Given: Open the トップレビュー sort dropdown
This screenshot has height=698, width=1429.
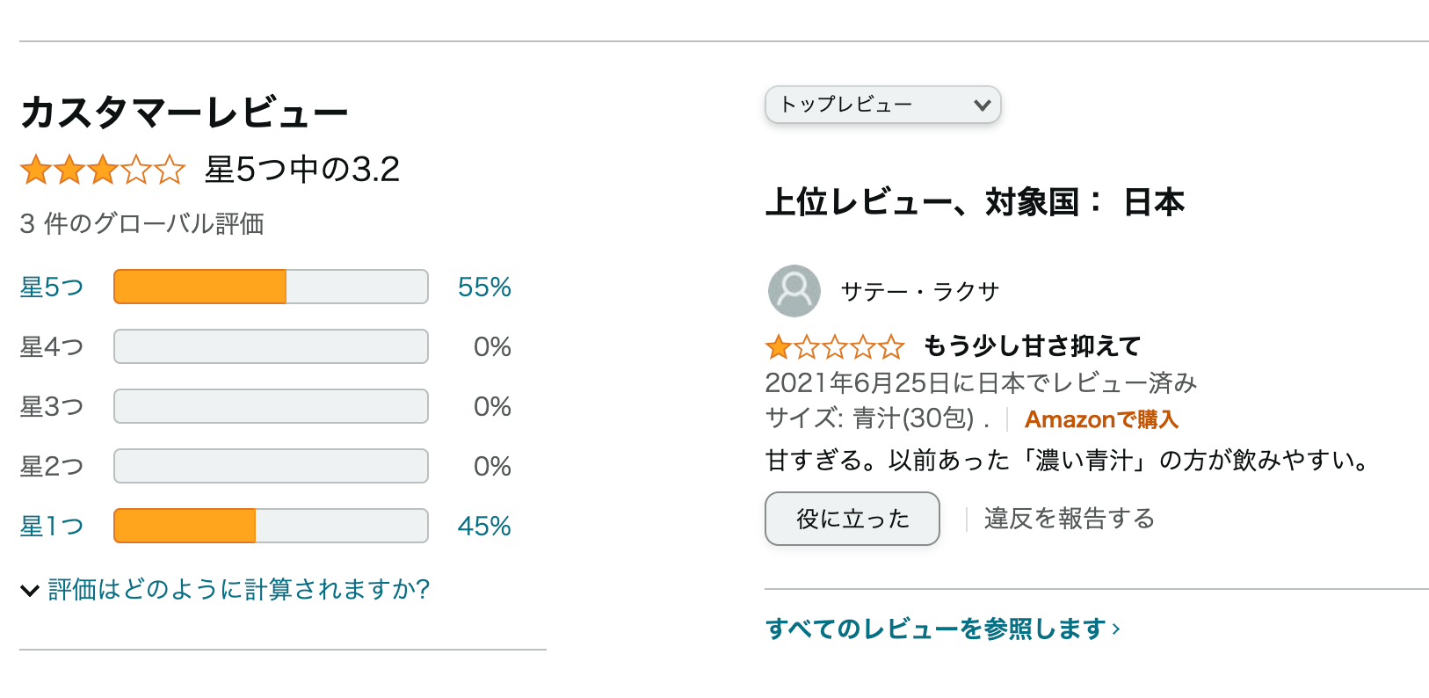Looking at the screenshot, I should click(x=883, y=105).
